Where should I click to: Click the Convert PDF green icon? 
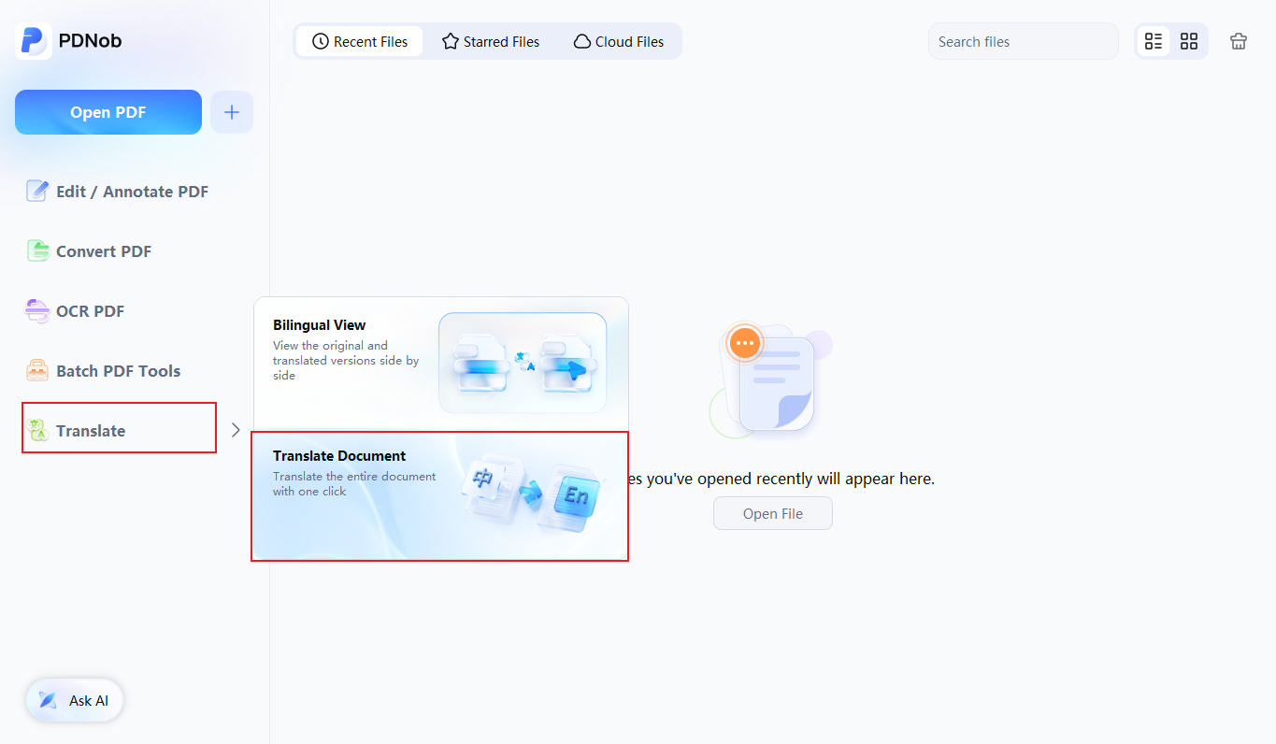tap(37, 251)
